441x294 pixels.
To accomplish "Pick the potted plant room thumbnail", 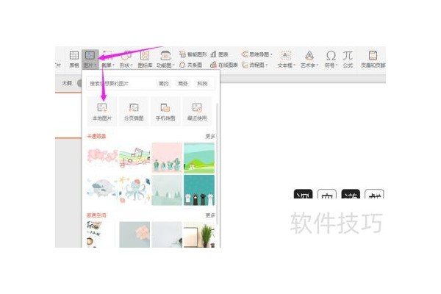I will pyautogui.click(x=199, y=234).
